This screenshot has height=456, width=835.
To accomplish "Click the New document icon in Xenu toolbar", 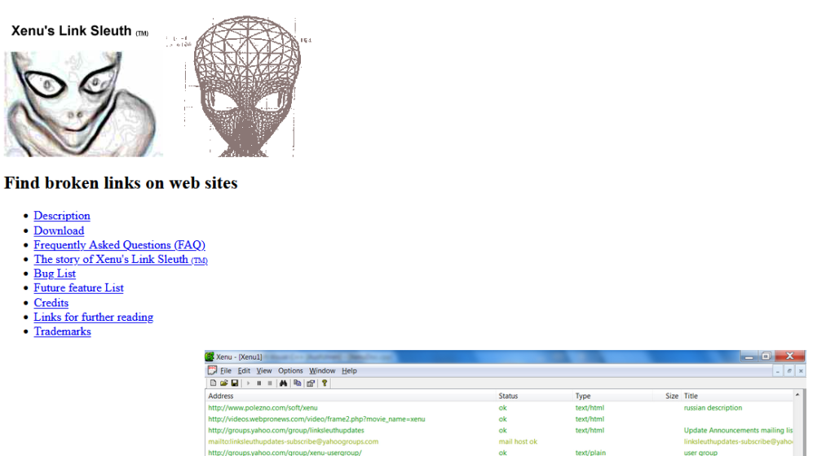I will tap(213, 384).
